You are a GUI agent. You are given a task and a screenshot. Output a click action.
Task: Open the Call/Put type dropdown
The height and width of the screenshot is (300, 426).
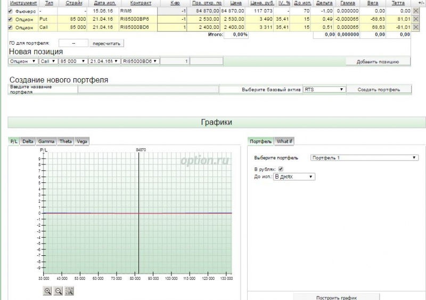tap(48, 61)
